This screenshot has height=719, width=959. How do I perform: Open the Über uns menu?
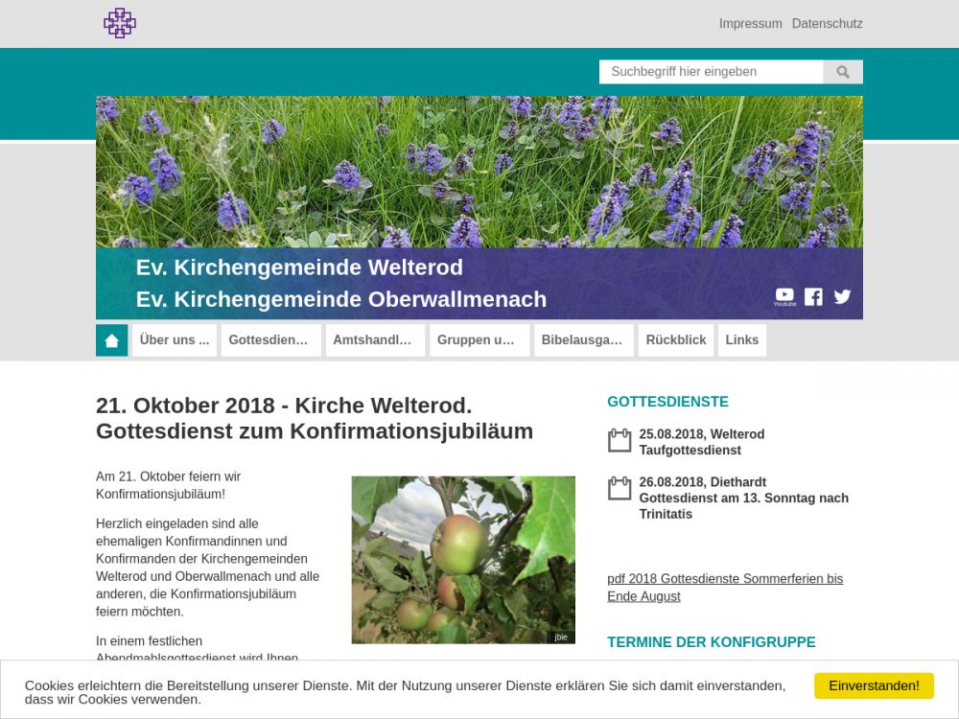pyautogui.click(x=175, y=340)
